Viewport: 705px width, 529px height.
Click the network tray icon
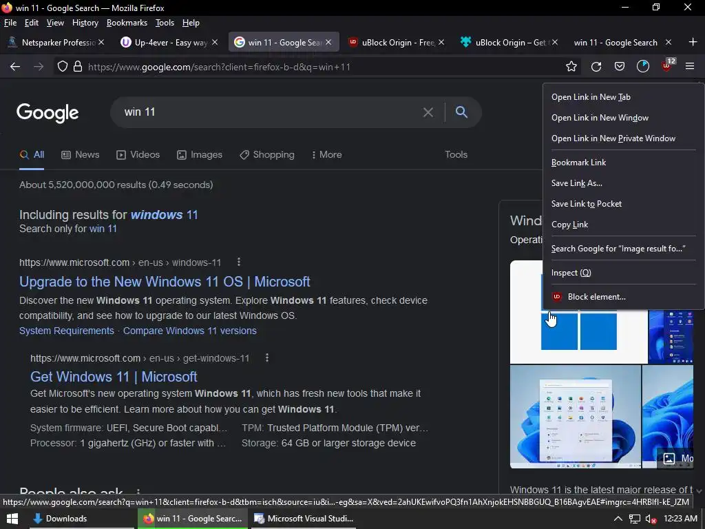[634, 519]
